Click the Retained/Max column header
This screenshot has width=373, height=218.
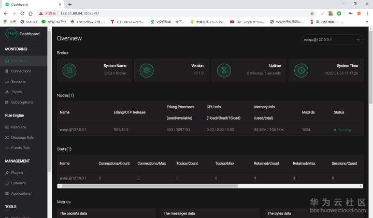[304, 163]
